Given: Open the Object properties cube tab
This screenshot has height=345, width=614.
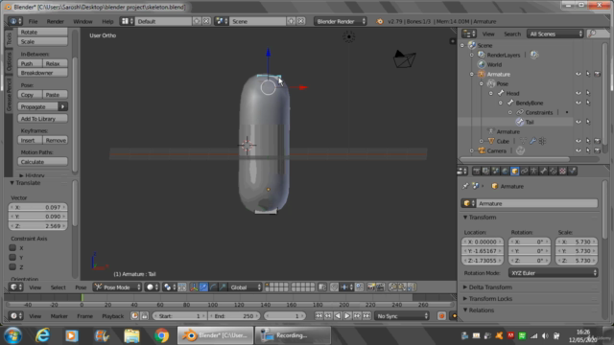Looking at the screenshot, I should [x=514, y=171].
